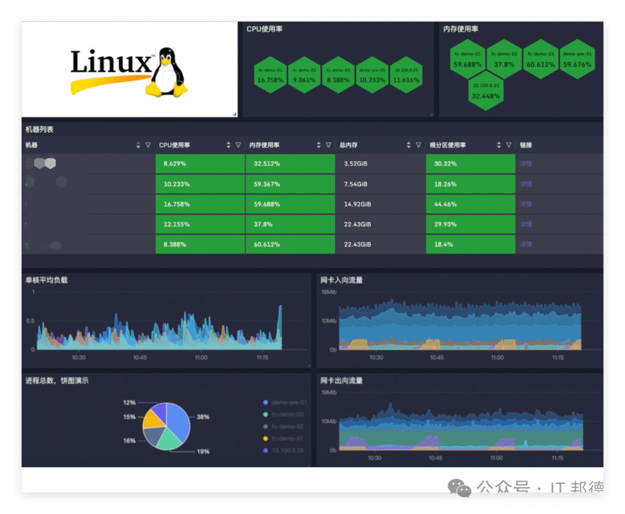Click the 14.92GiB total memory cell
Viewport: 625px width, 514px height.
pos(381,204)
